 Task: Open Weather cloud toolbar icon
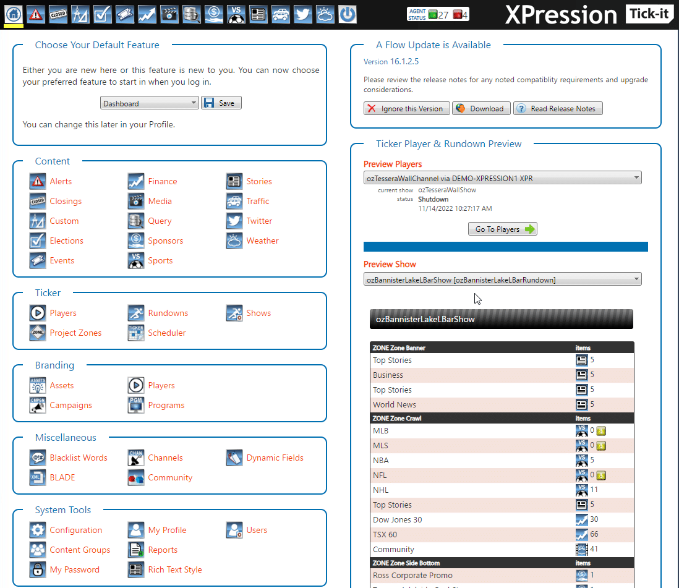(x=325, y=14)
